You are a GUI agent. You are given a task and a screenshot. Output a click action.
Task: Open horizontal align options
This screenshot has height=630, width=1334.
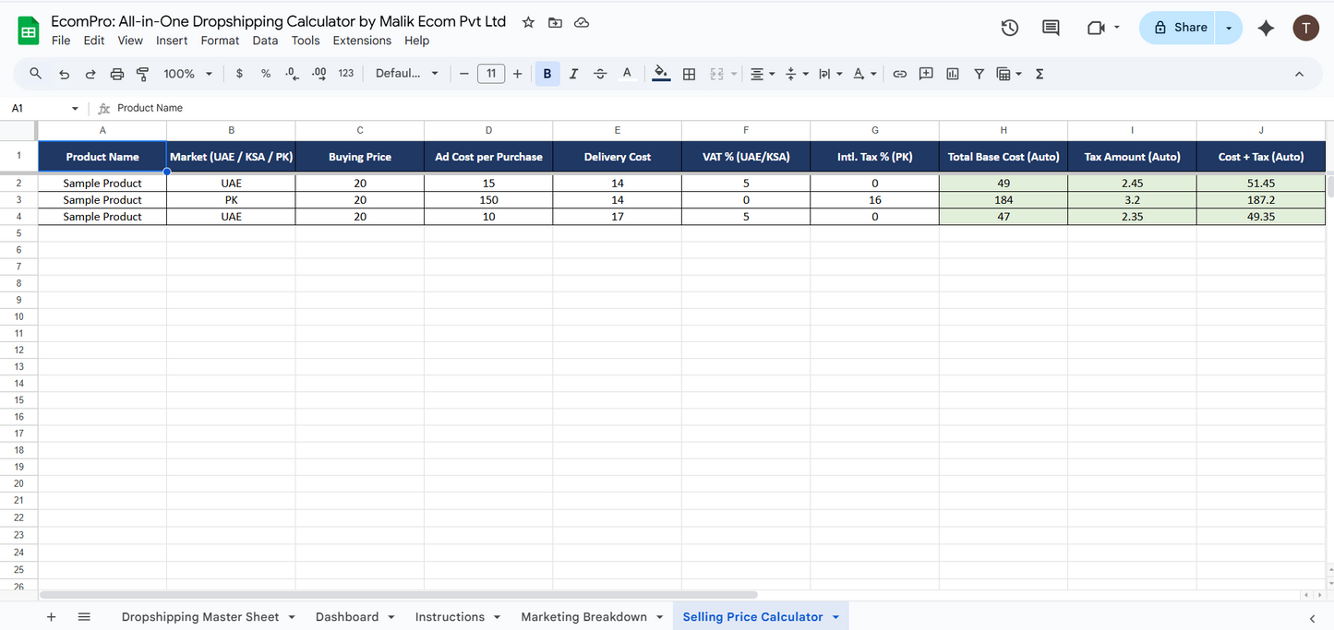click(x=762, y=74)
